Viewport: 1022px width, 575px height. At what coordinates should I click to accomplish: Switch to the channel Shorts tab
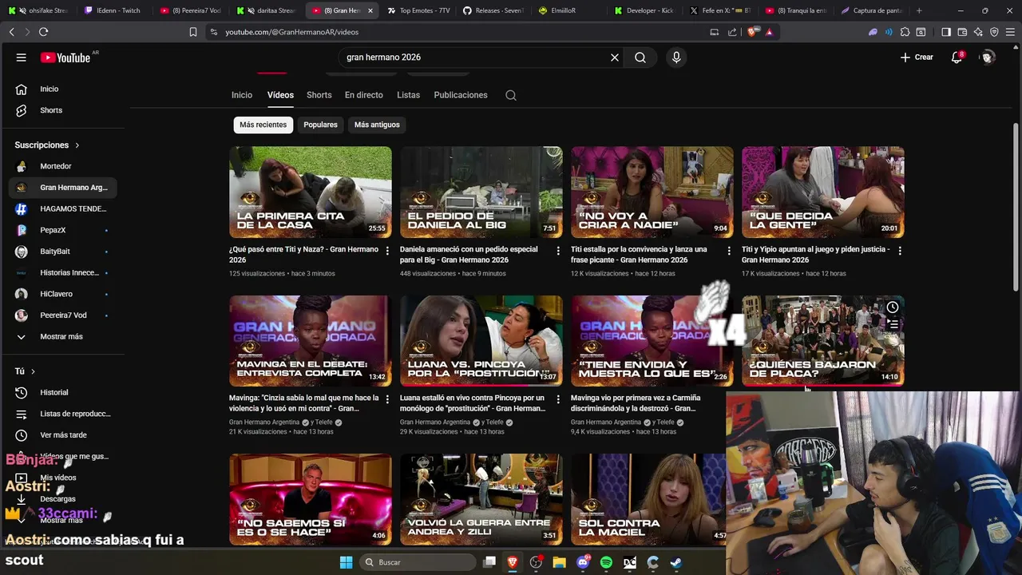[x=319, y=95]
